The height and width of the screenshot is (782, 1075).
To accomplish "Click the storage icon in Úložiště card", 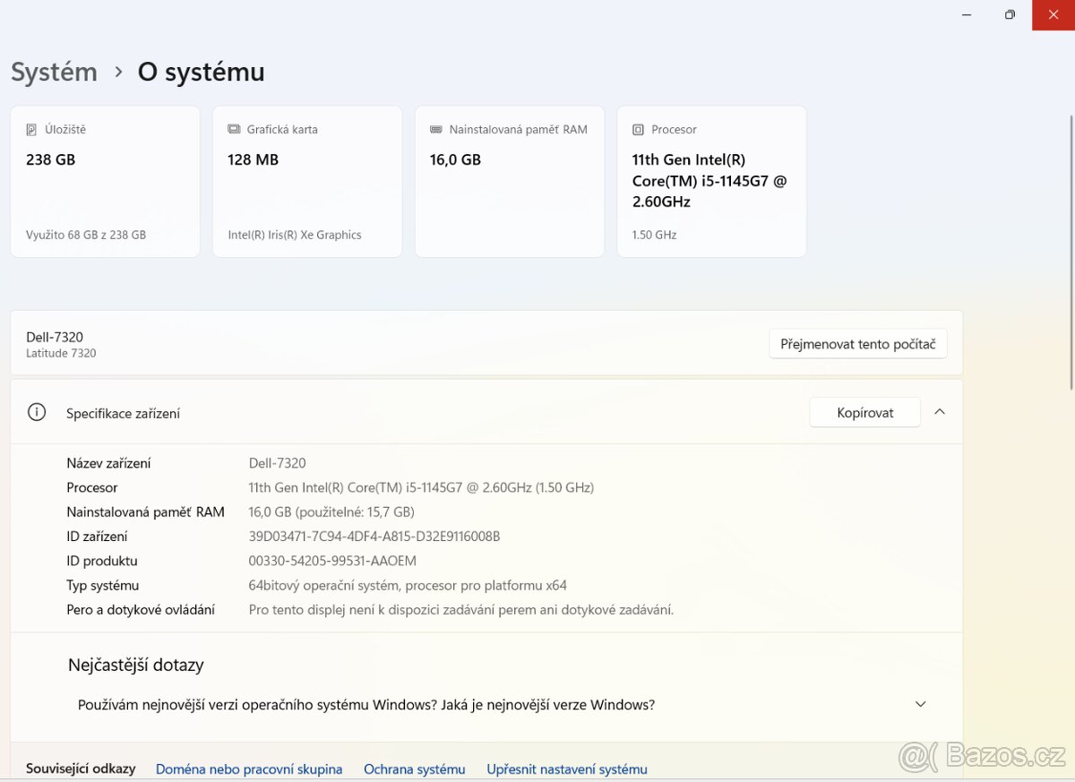I will pos(31,130).
